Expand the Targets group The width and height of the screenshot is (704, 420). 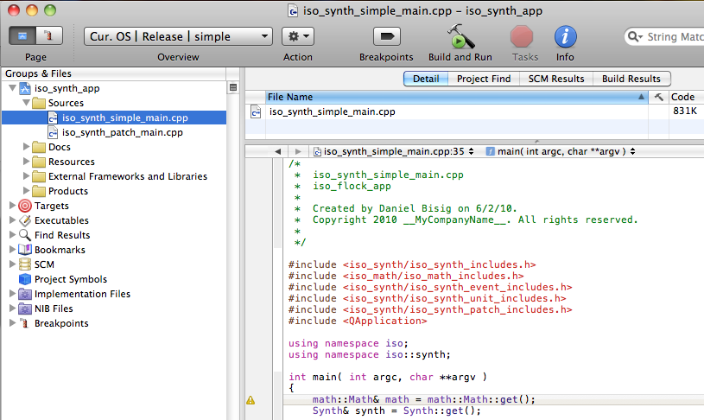click(12, 206)
